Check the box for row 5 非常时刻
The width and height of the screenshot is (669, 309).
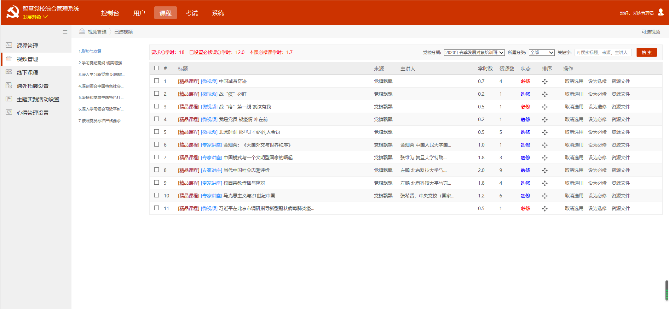[156, 131]
